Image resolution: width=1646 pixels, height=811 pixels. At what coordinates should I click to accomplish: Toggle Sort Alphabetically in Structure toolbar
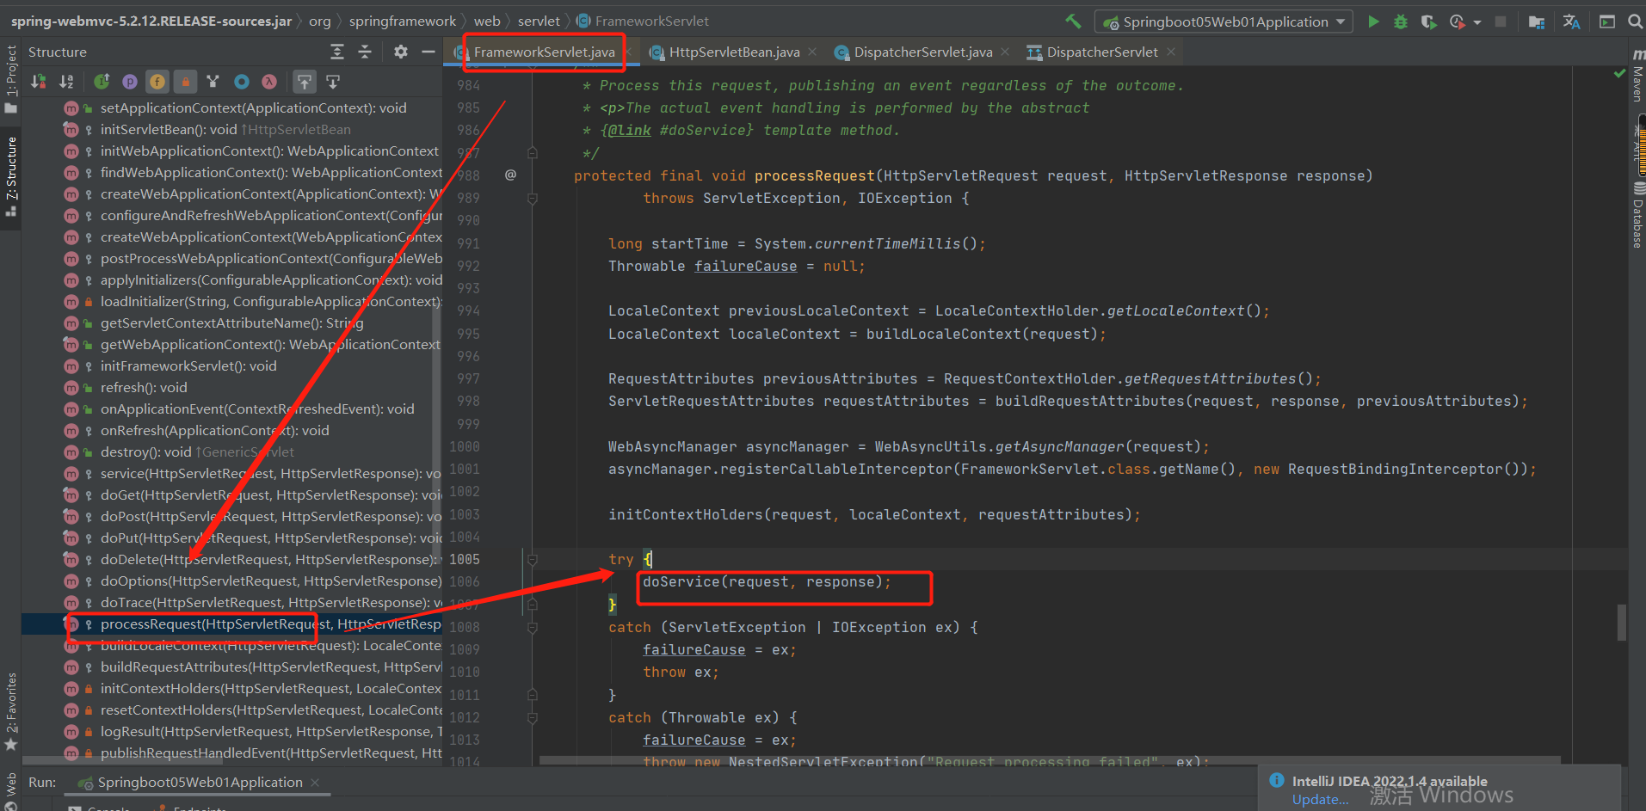[66, 82]
